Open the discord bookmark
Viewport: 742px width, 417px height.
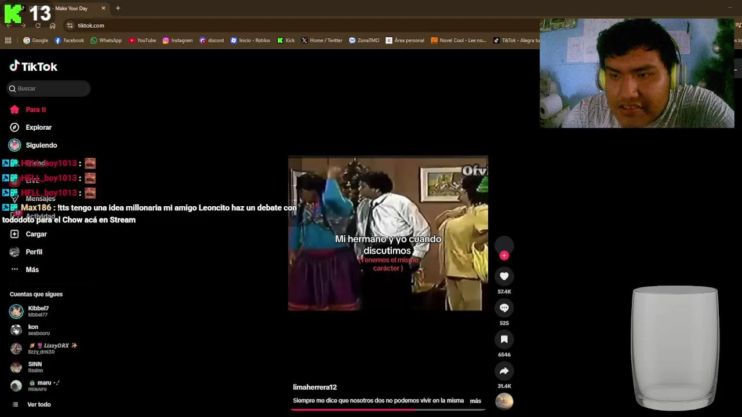(x=212, y=41)
